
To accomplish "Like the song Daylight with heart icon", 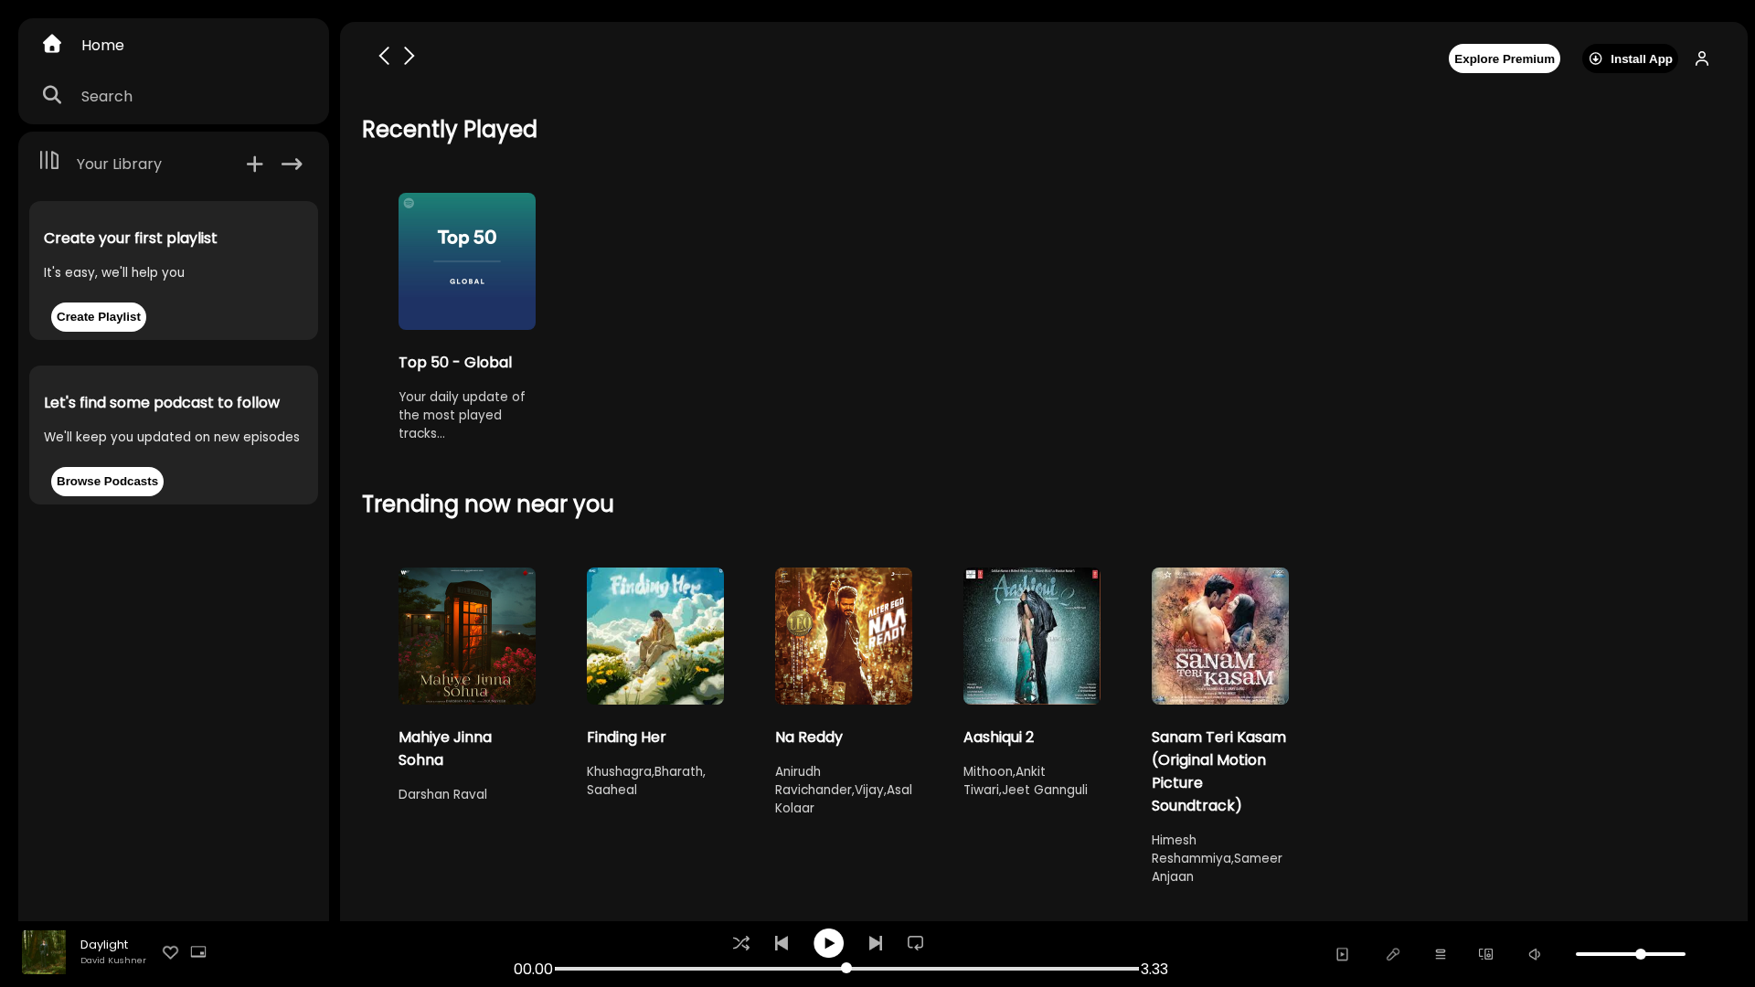I will pyautogui.click(x=170, y=952).
